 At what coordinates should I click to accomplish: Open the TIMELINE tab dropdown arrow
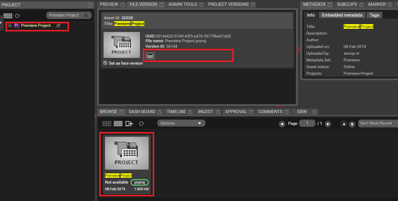click(x=190, y=112)
